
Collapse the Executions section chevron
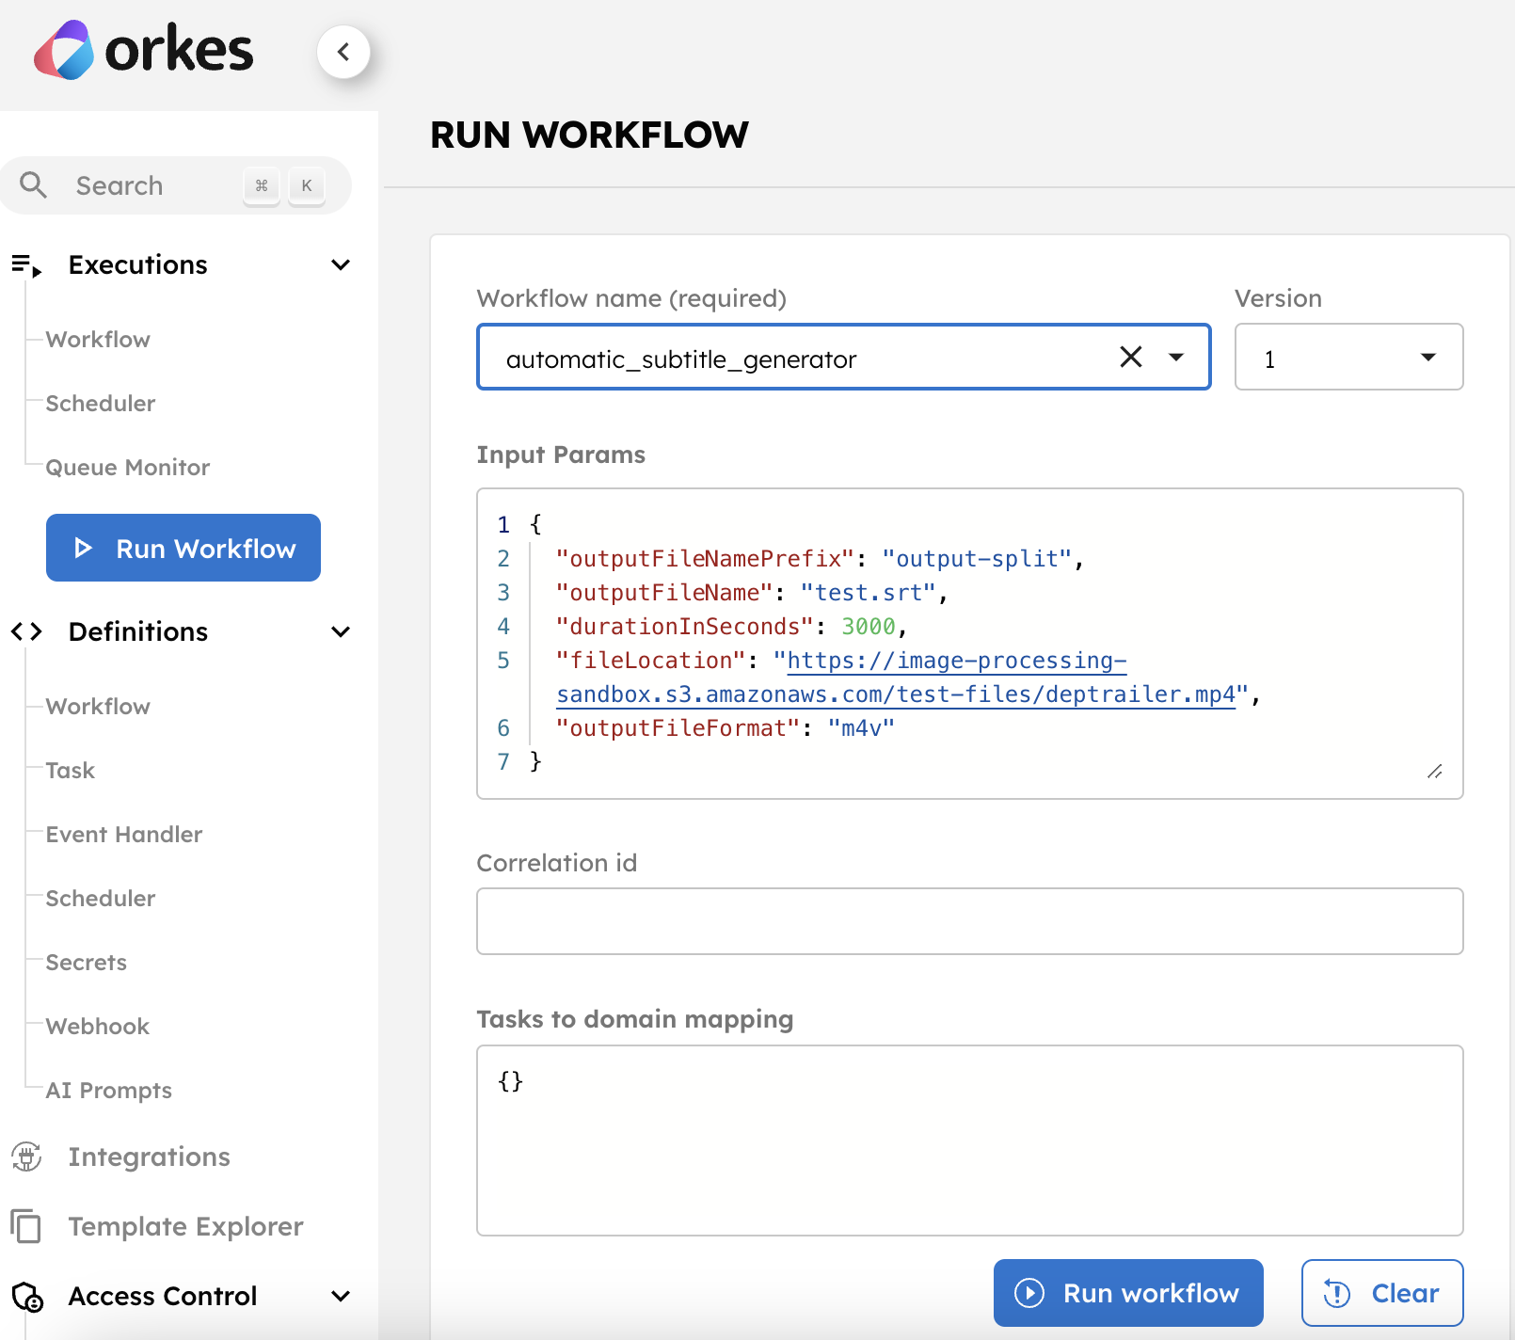pyautogui.click(x=341, y=265)
